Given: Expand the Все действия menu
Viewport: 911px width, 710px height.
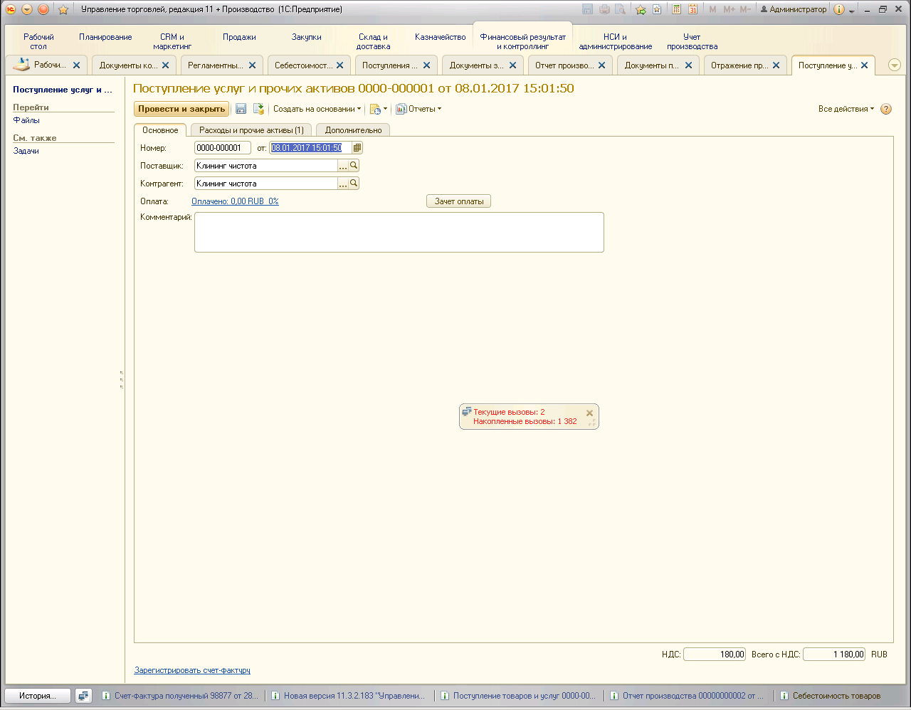Looking at the screenshot, I should point(846,109).
